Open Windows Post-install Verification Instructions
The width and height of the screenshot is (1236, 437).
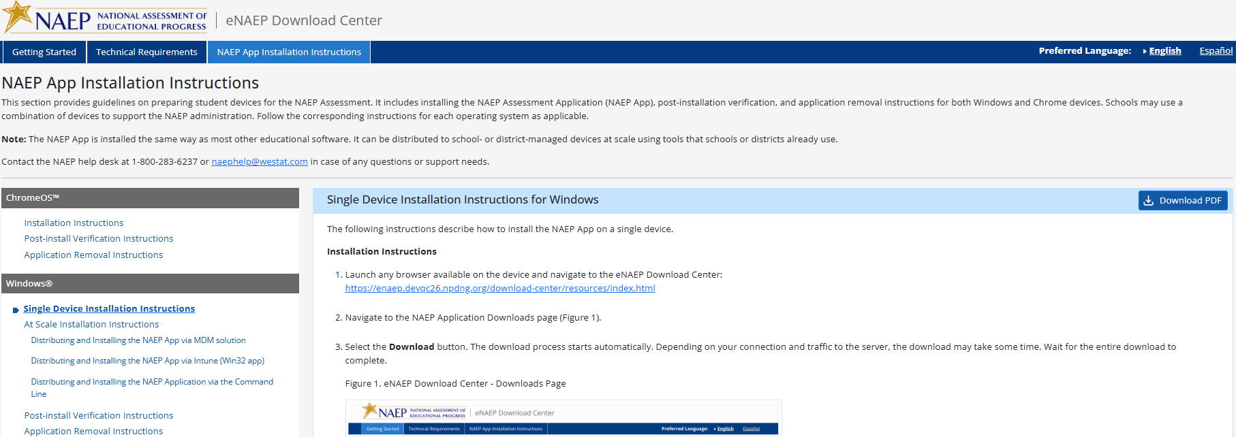(99, 416)
